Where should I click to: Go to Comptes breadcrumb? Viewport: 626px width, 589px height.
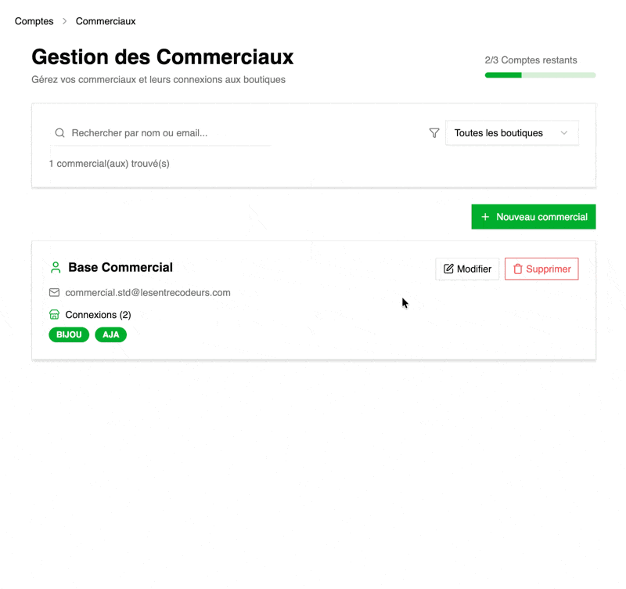(x=34, y=21)
